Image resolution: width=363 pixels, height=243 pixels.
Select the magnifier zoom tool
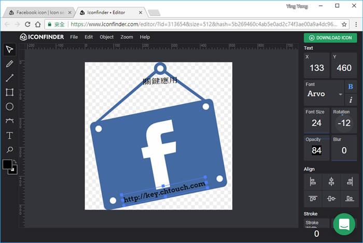click(x=9, y=150)
